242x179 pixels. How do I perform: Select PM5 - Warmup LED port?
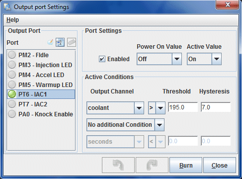[41, 85]
